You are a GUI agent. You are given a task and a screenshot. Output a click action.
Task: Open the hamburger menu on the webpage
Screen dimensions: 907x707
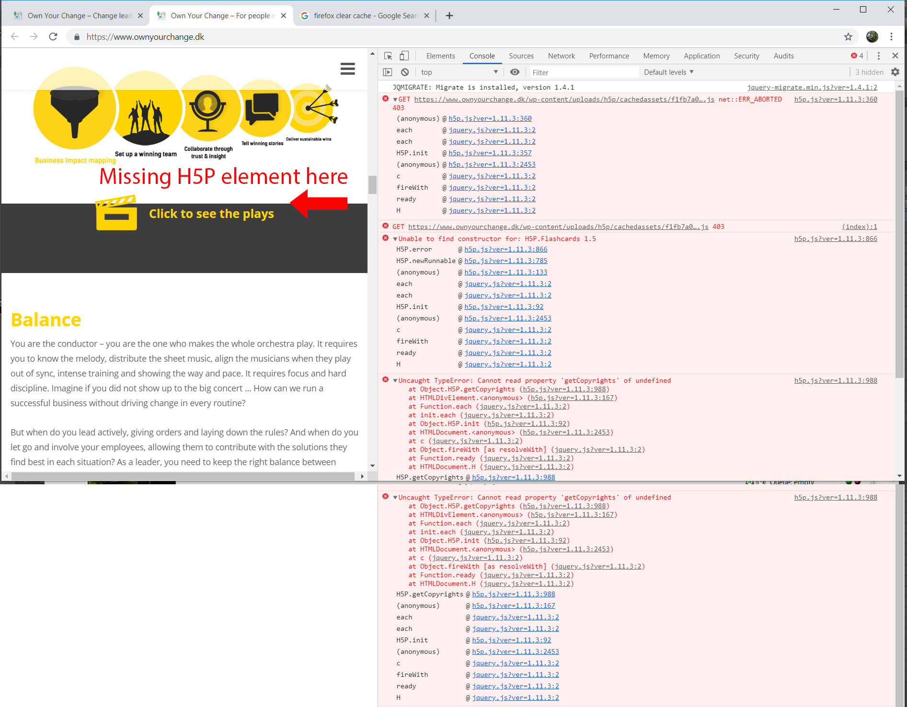(348, 69)
